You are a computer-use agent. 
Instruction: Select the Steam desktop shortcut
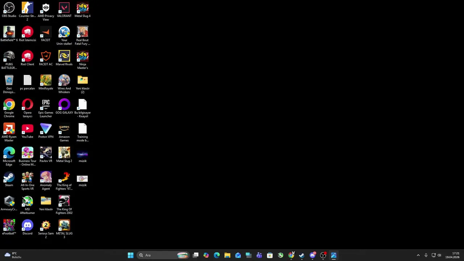click(9, 179)
